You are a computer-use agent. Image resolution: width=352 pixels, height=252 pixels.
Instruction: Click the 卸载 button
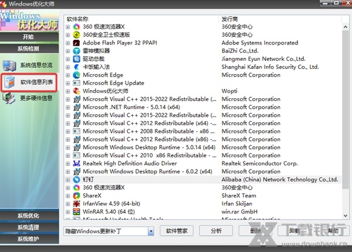point(295,231)
